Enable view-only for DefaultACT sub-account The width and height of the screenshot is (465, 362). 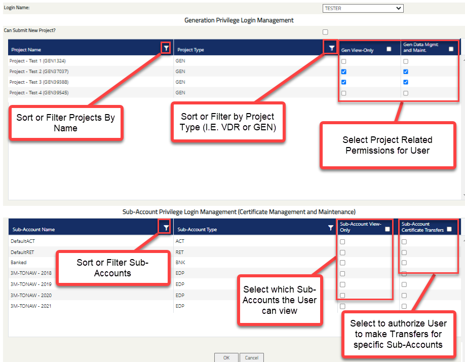click(342, 242)
